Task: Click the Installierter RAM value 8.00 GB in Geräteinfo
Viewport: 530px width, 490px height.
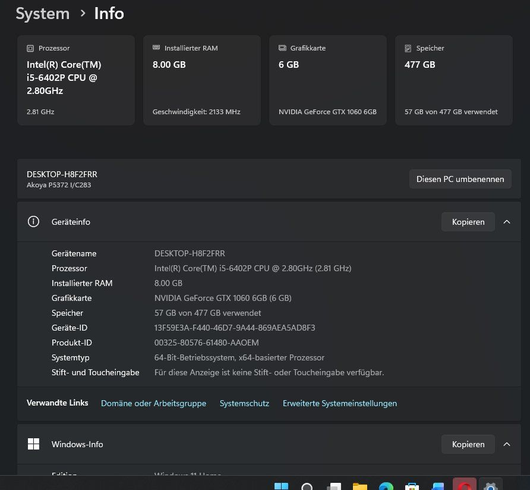Action: pos(168,283)
